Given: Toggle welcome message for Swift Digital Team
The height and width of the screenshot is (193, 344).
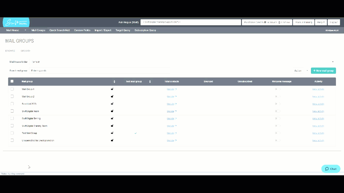Looking at the screenshot, I should (x=277, y=111).
